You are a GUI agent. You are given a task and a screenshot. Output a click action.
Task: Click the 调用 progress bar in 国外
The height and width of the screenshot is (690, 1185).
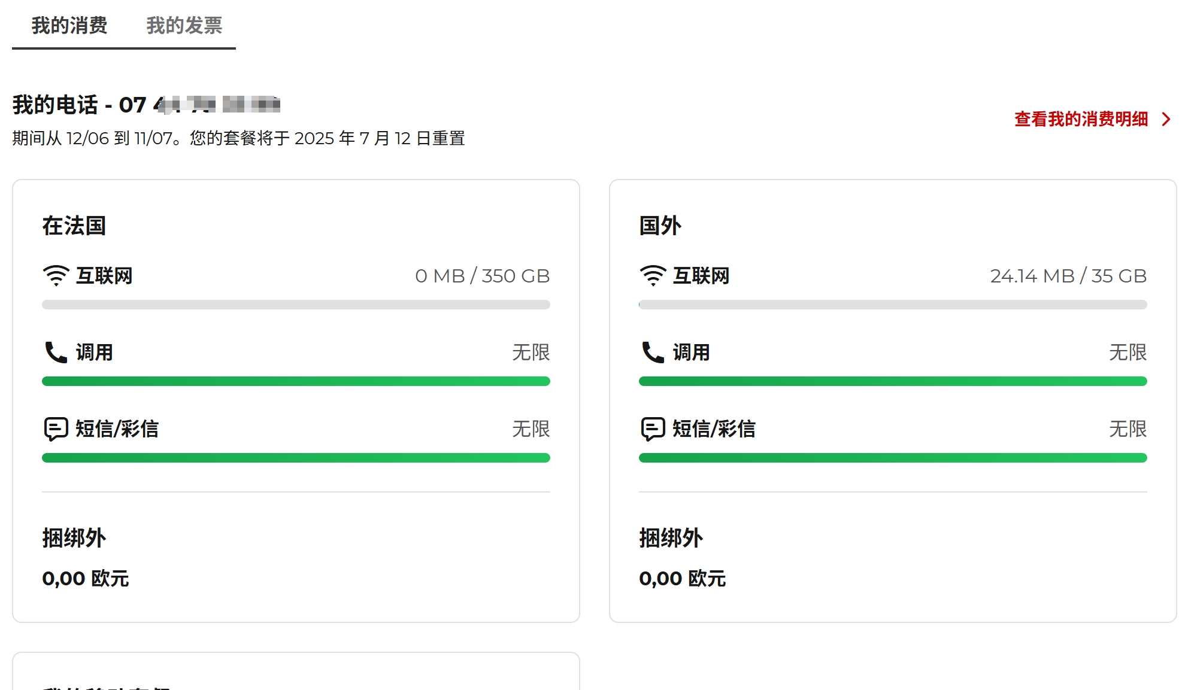click(x=893, y=381)
